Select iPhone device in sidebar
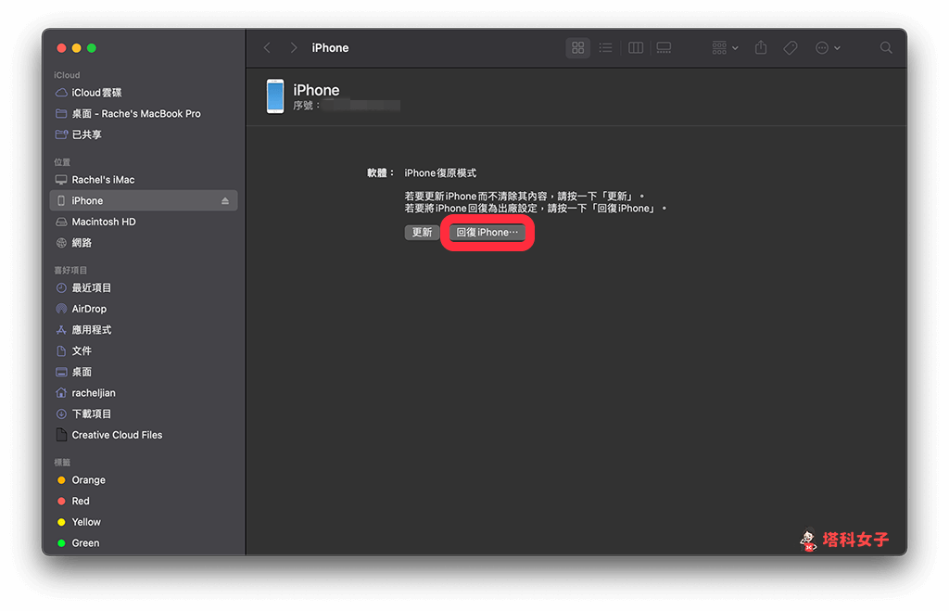 pyautogui.click(x=144, y=200)
